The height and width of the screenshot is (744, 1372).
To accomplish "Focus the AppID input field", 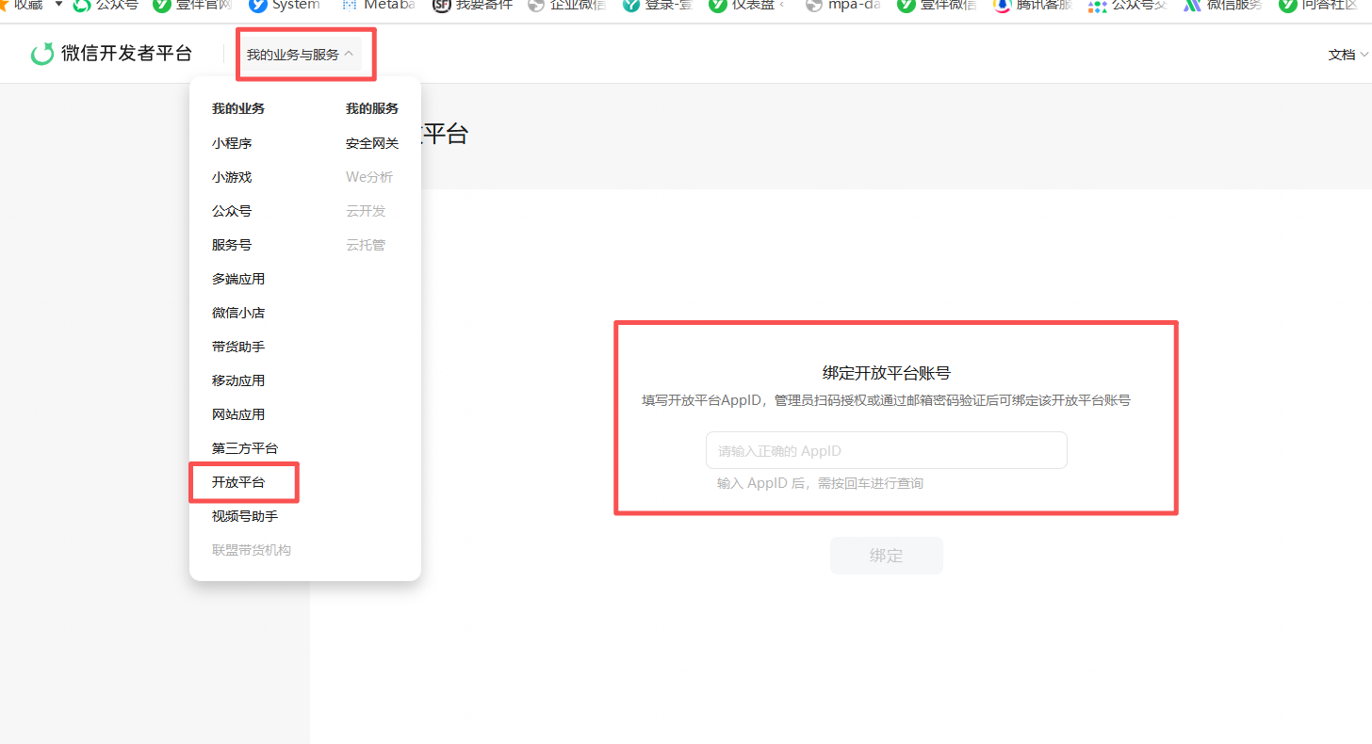I will click(x=887, y=450).
